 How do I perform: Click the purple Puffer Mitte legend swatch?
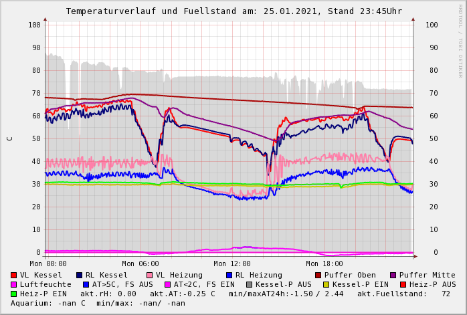point(393,275)
